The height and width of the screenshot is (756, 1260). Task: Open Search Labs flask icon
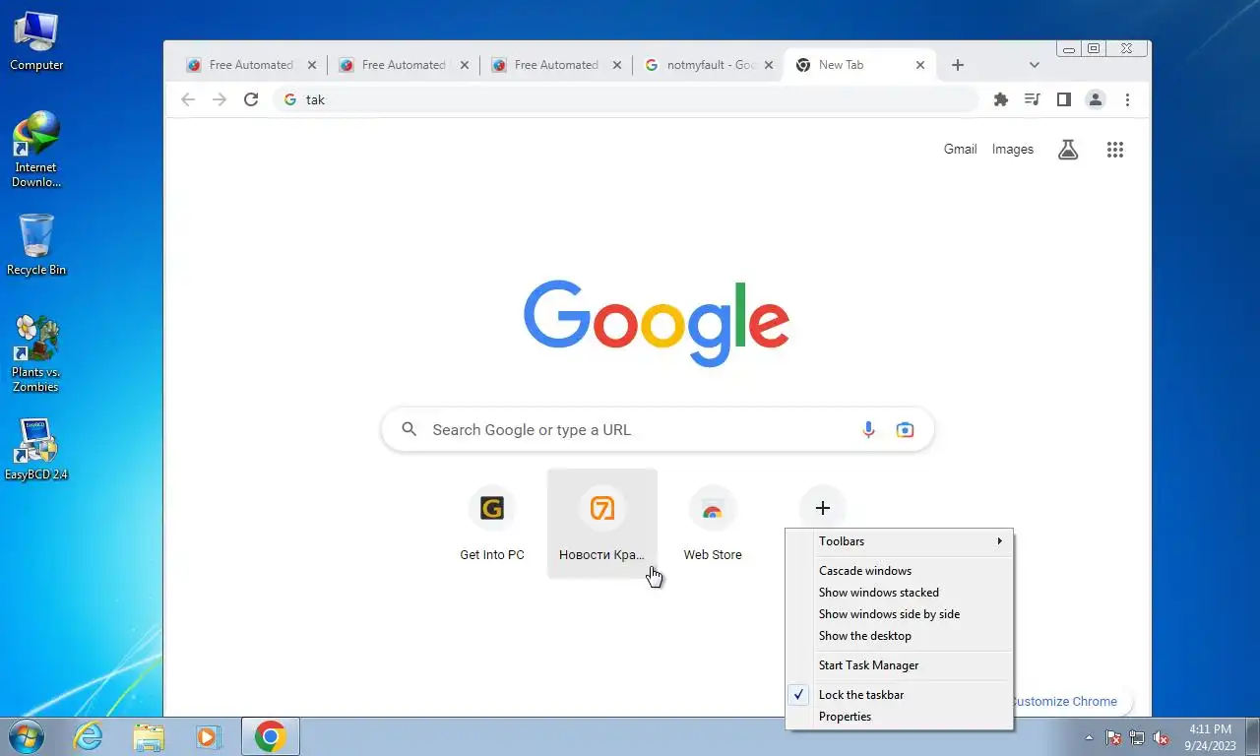click(x=1068, y=150)
